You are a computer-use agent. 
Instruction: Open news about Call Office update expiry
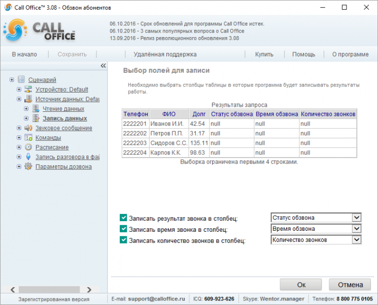[x=187, y=24]
